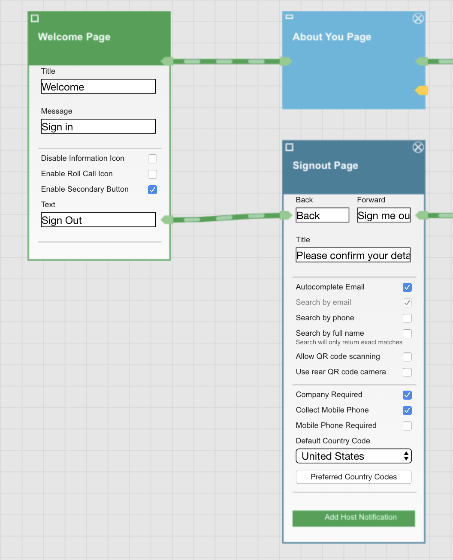Collapse the Signout Page node using square icon
453x560 pixels.
click(x=290, y=148)
